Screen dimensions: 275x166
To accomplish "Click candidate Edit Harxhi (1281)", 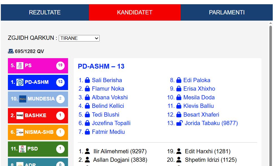I will coord(208,151).
